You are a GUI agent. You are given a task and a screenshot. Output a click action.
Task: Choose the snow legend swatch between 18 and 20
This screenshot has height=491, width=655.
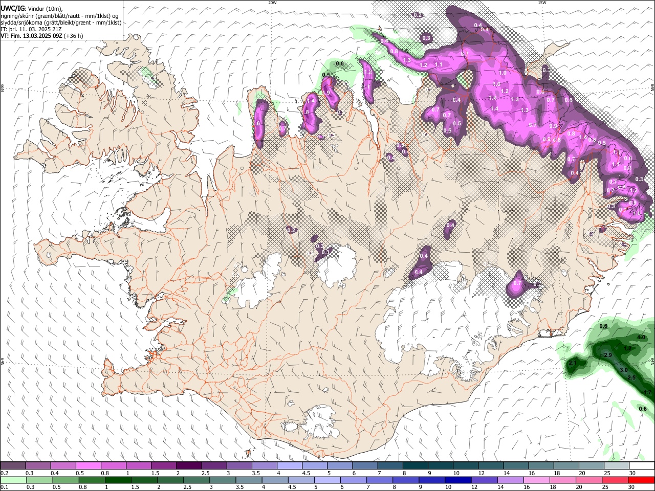[565, 466]
